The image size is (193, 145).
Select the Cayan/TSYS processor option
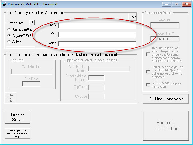9,36
